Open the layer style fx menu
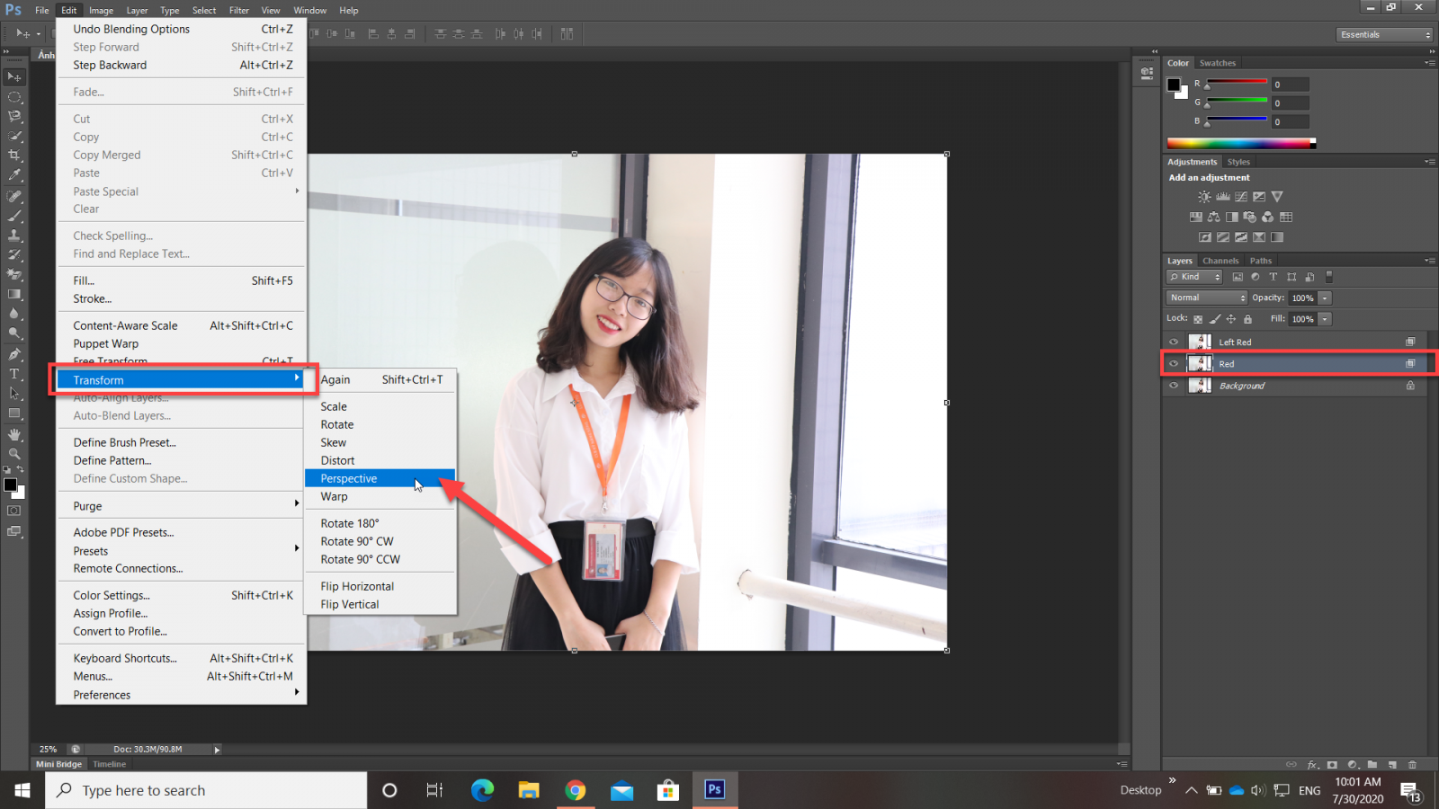 pyautogui.click(x=1312, y=765)
